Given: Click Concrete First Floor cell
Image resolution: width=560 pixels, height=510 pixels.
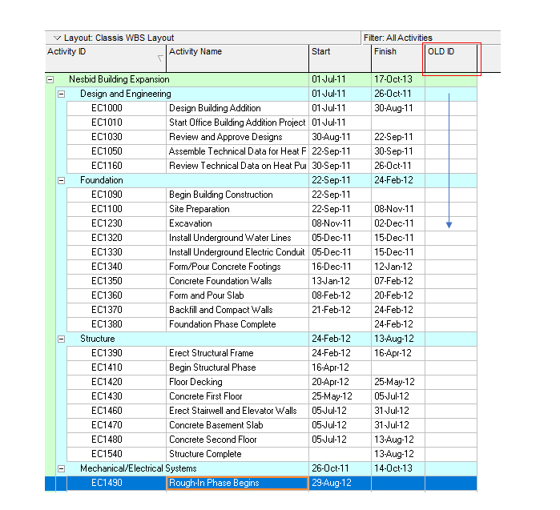Looking at the screenshot, I should [x=237, y=396].
